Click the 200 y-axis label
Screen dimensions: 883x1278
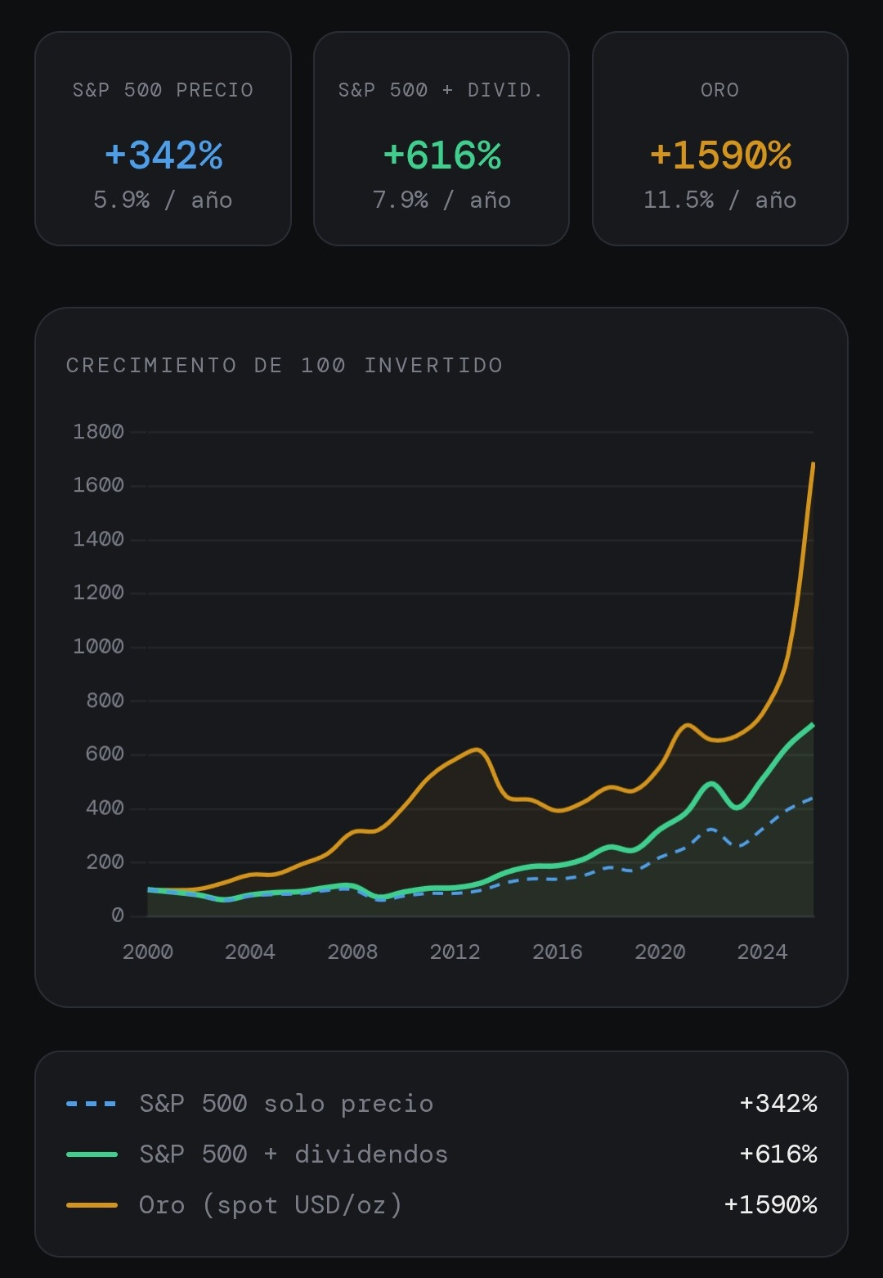tap(105, 862)
